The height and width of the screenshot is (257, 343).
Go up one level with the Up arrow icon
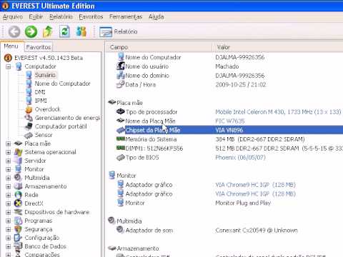pyautogui.click(x=48, y=31)
